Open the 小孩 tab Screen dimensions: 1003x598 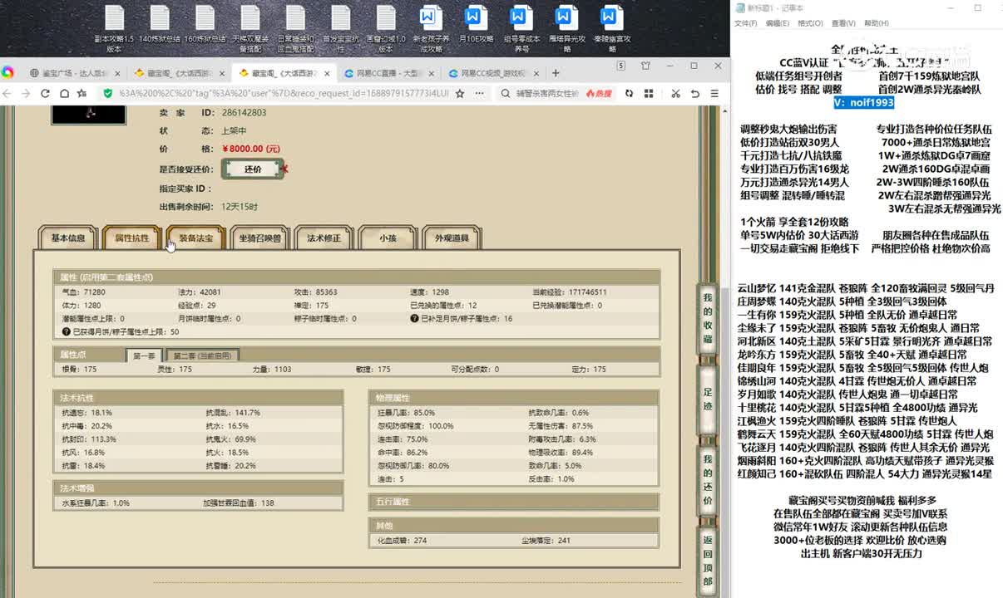point(388,238)
